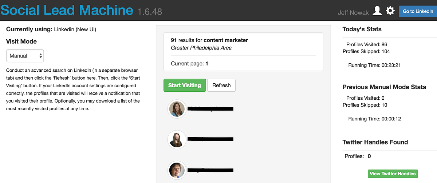
Task: Click the Social Lead Machine title
Action: [x=67, y=11]
